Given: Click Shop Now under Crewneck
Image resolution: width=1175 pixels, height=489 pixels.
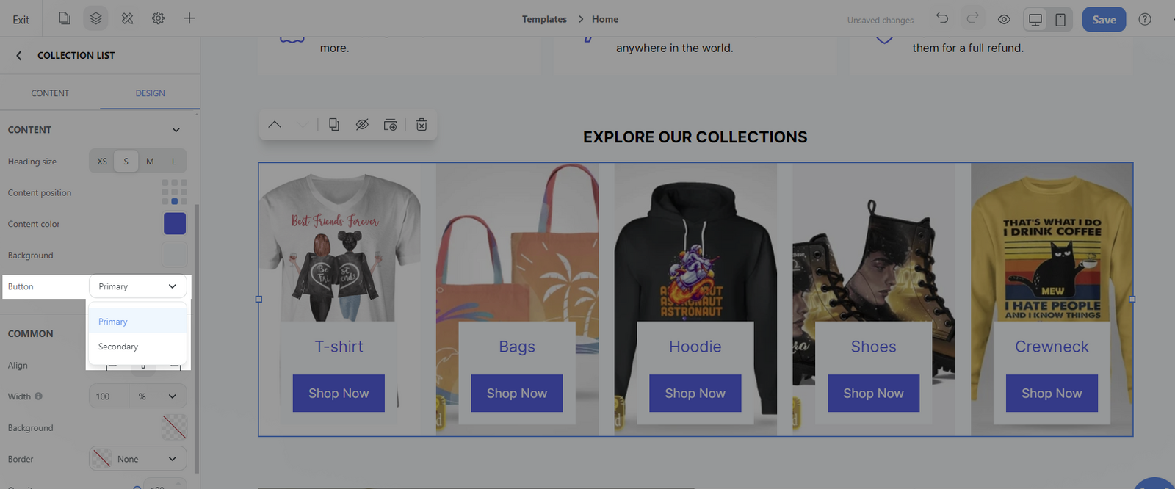Looking at the screenshot, I should pyautogui.click(x=1052, y=394).
